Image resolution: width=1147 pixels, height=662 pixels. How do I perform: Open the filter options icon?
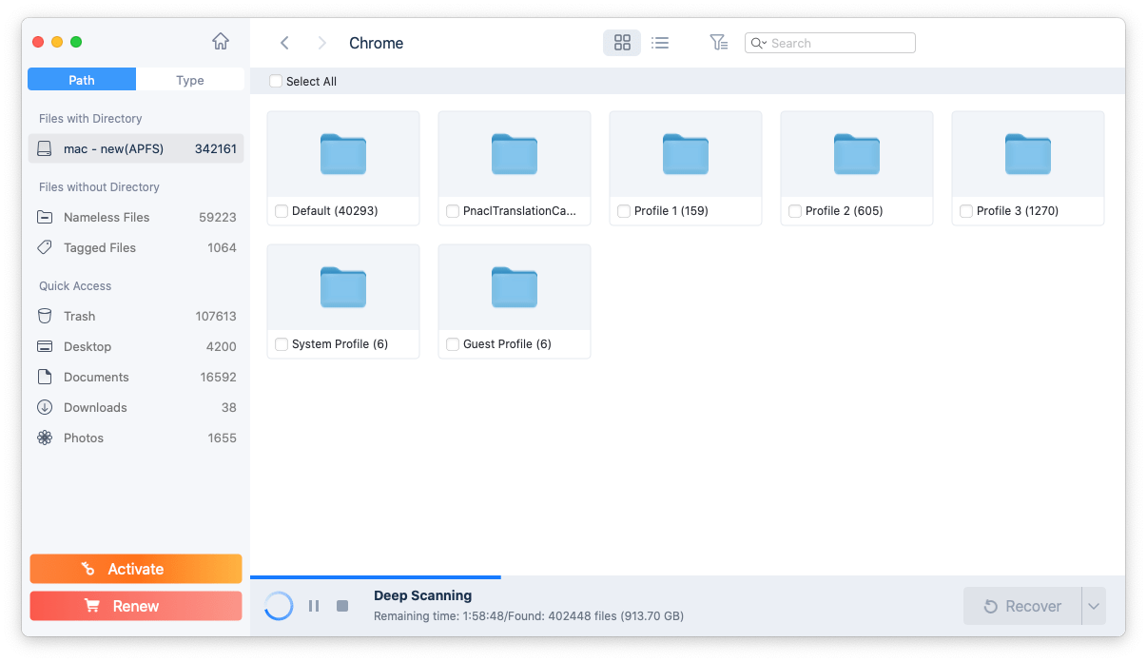(x=719, y=43)
